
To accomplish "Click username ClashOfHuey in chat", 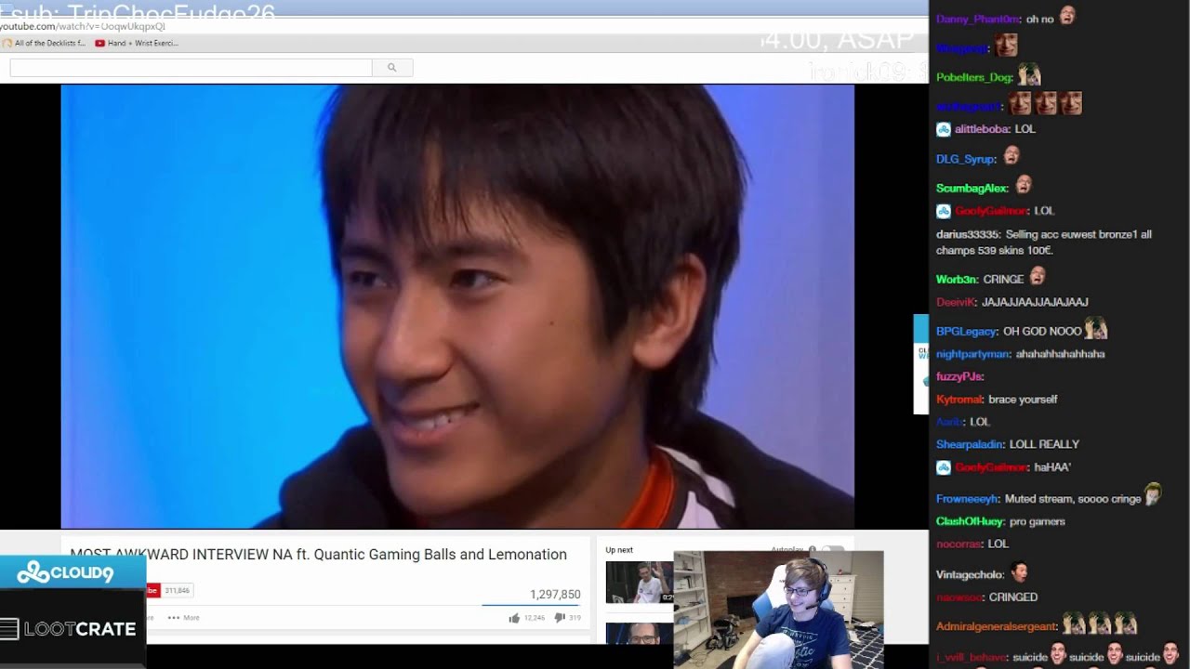I will point(970,521).
